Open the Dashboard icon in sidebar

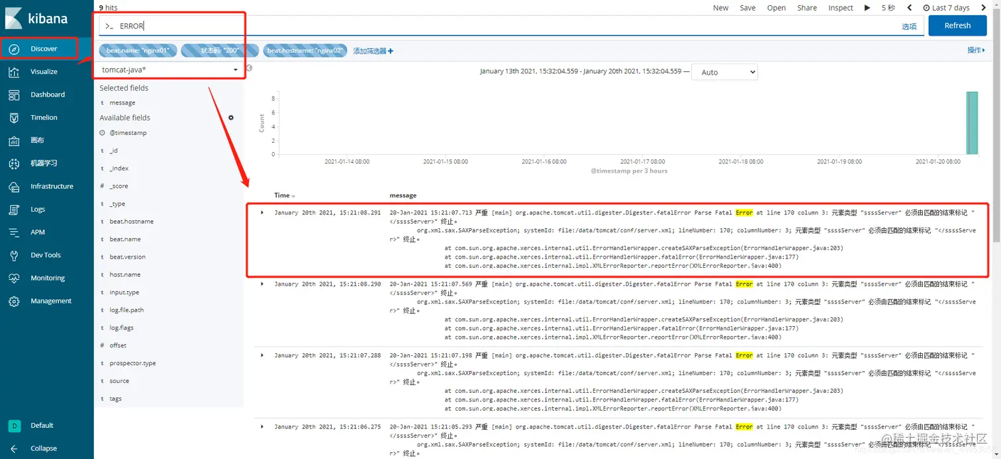point(14,95)
